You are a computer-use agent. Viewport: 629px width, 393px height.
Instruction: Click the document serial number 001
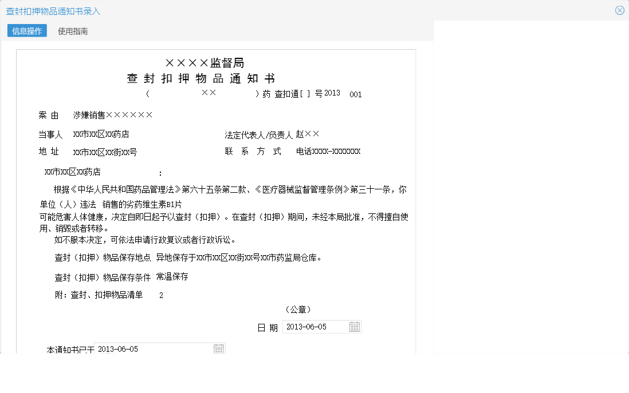coord(355,94)
